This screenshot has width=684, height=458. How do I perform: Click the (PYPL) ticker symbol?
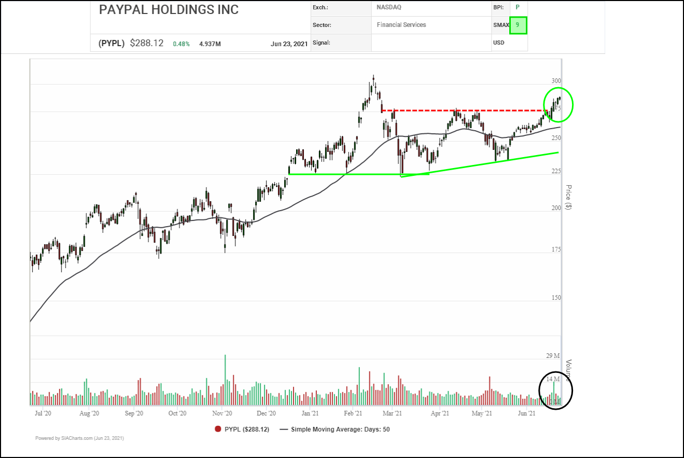tap(111, 44)
